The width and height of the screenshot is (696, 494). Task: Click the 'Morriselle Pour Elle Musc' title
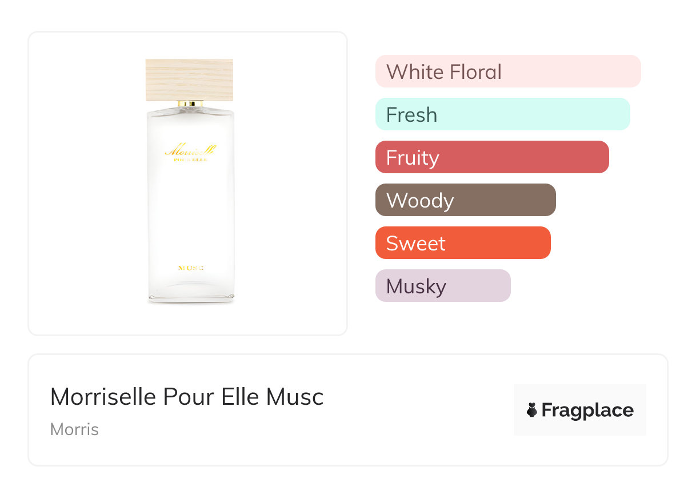coord(187,397)
